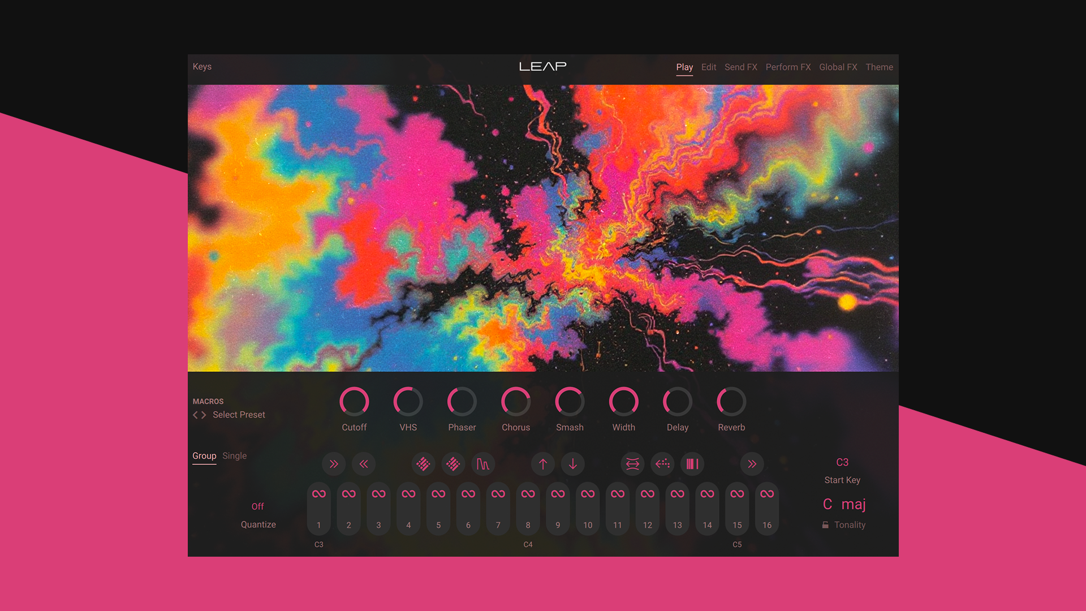The image size is (1086, 611).
Task: Click the first randomize pattern dice icon
Action: click(x=423, y=464)
